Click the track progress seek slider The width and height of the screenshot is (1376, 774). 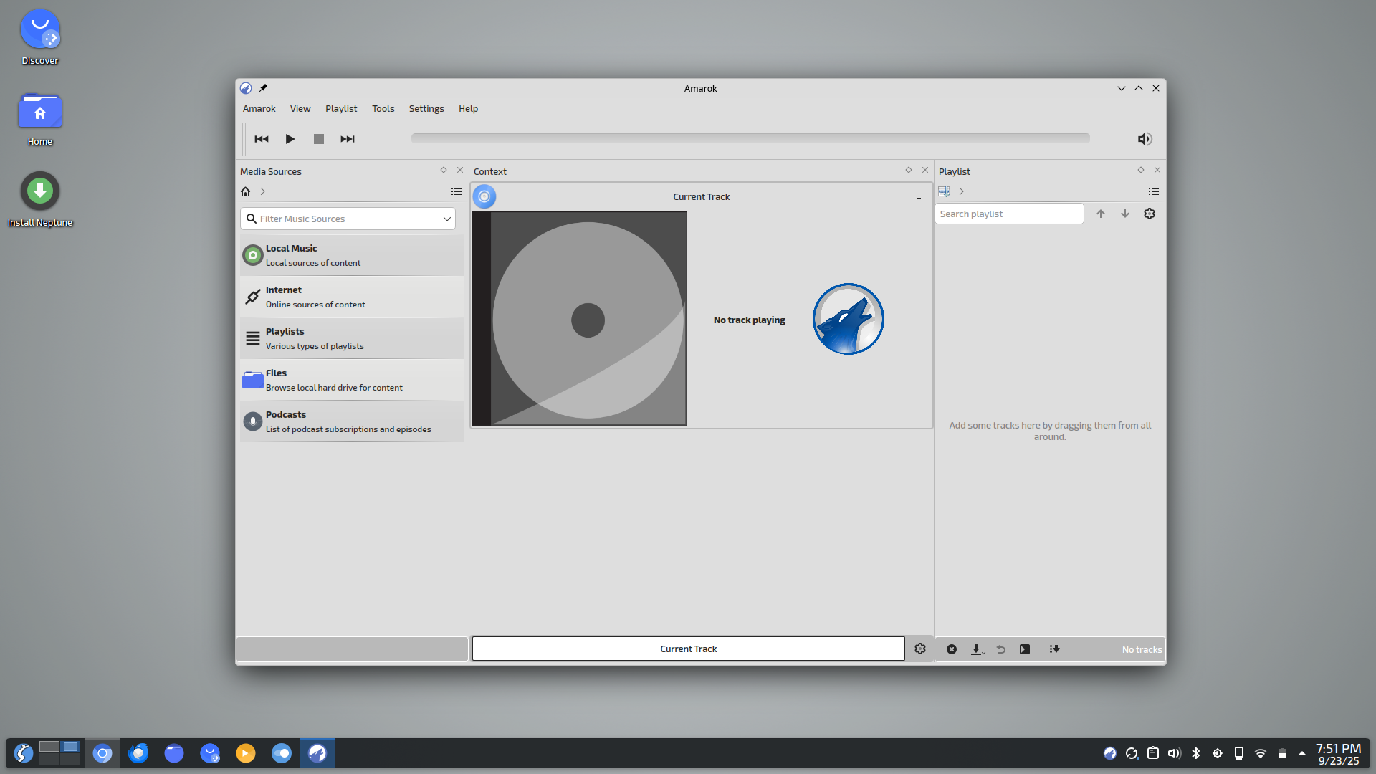coord(750,138)
